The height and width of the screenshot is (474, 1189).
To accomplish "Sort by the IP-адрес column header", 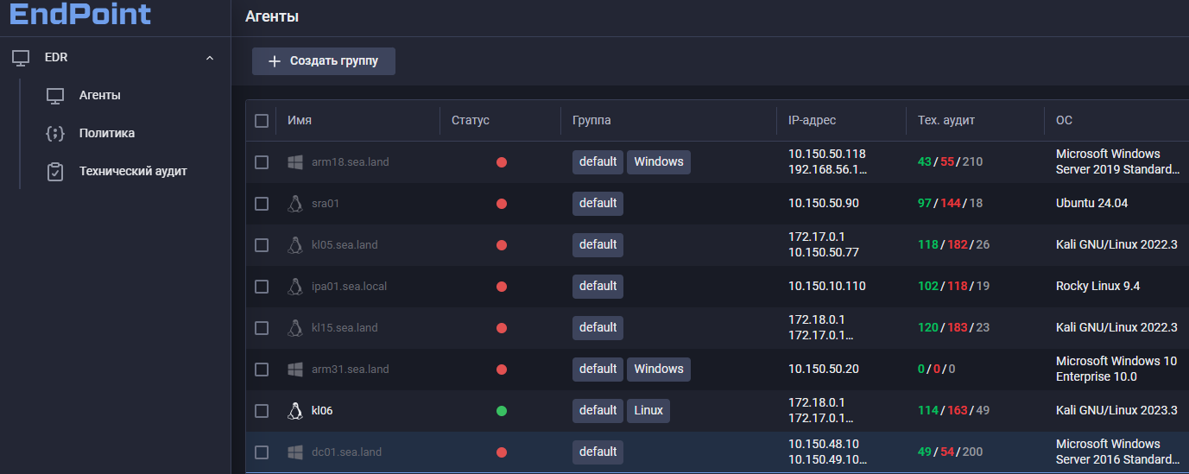I will (x=812, y=121).
